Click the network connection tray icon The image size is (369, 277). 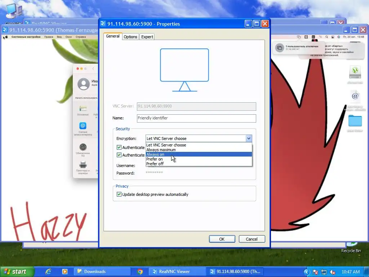coord(324,272)
